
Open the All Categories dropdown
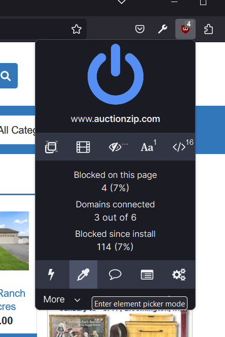[x=18, y=130]
